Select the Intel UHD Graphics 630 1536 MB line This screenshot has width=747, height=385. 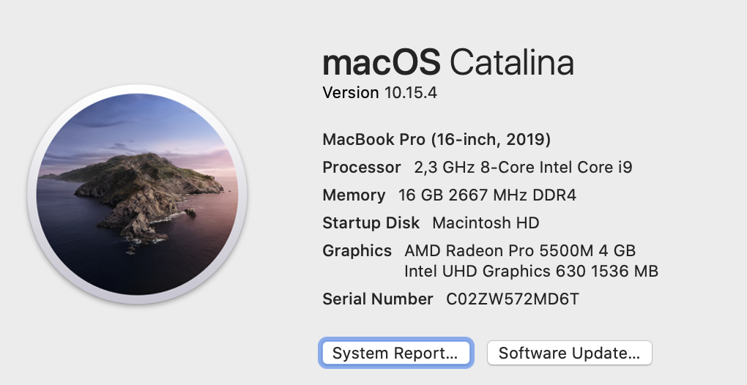[531, 272]
